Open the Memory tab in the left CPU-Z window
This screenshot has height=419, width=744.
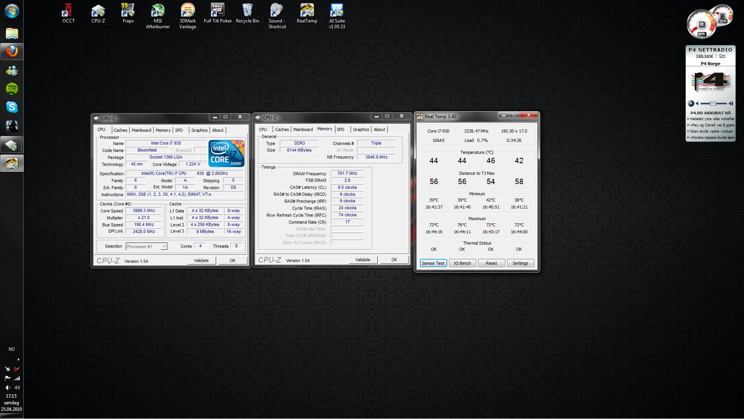(x=163, y=130)
